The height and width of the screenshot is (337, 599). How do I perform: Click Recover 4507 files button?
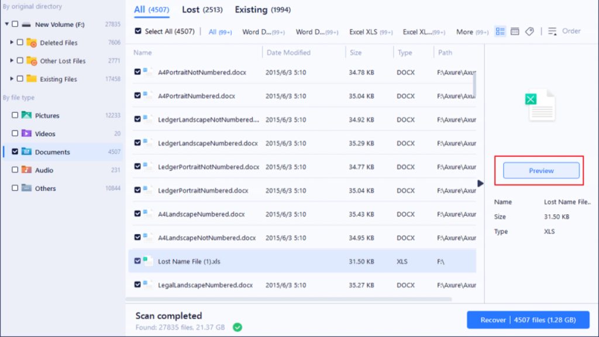coord(528,320)
